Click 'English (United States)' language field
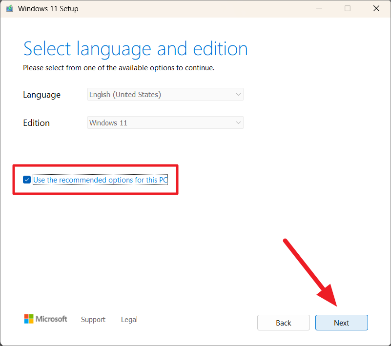The width and height of the screenshot is (391, 346). click(x=125, y=95)
